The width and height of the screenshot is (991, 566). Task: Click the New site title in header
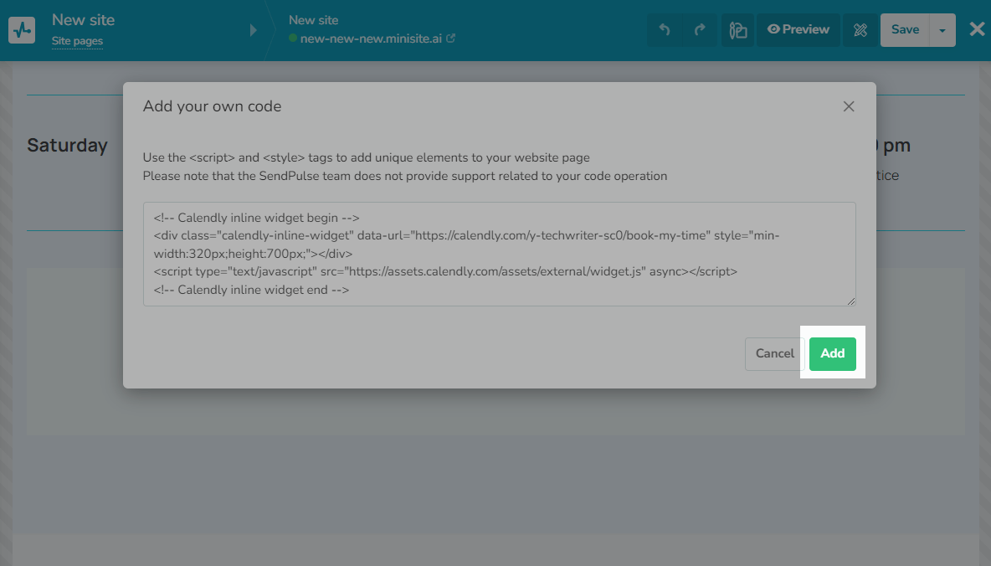pos(83,20)
